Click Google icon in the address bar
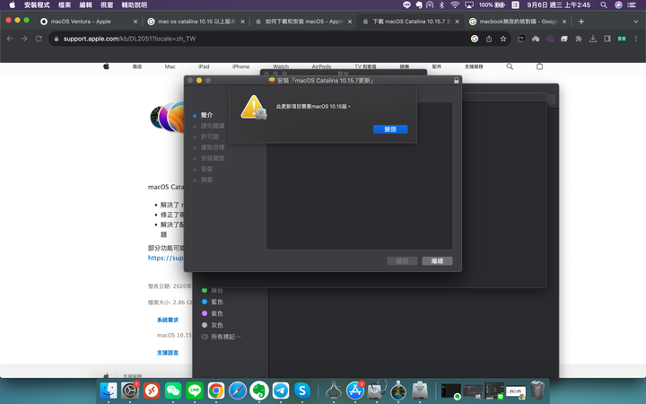The width and height of the screenshot is (646, 404). tap(475, 39)
